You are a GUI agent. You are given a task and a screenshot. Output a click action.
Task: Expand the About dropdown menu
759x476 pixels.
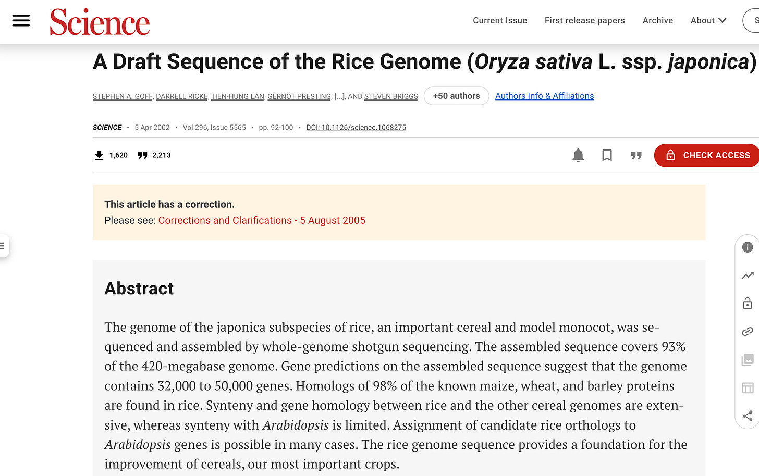tap(708, 20)
